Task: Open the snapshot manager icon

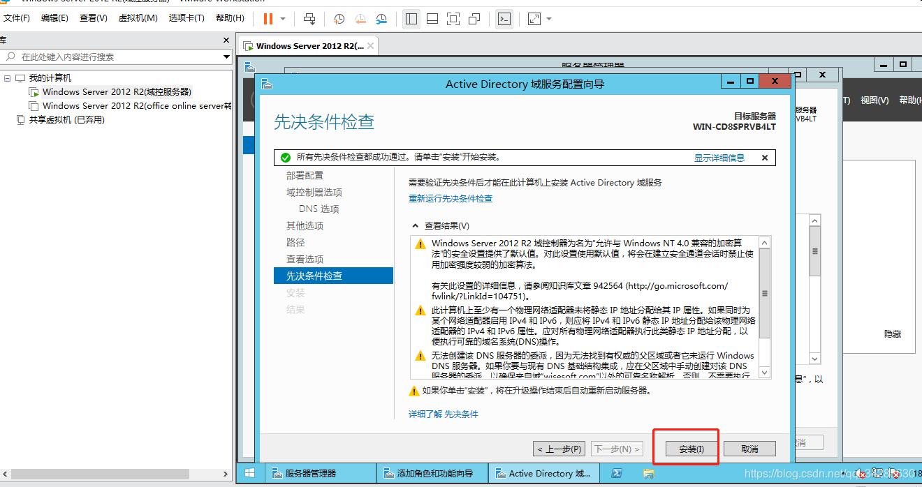Action: [381, 19]
